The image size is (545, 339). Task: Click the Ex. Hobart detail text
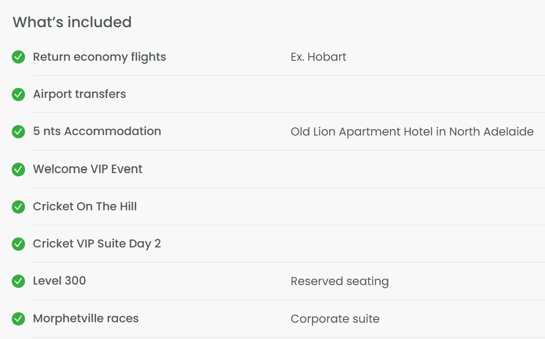[x=318, y=57]
